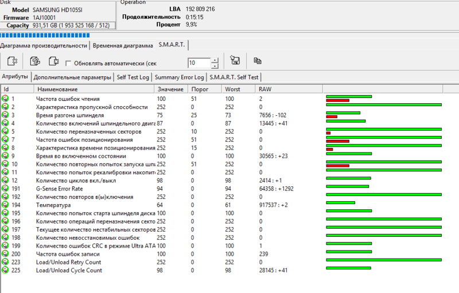This screenshot has height=293, width=459.
Task: Switch to the 'Временная диаграмма' tab
Action: 122,45
